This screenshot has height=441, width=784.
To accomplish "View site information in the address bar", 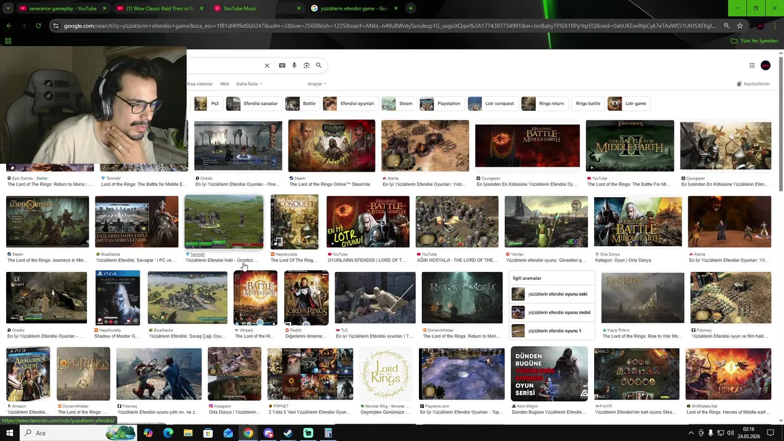I will pos(56,26).
